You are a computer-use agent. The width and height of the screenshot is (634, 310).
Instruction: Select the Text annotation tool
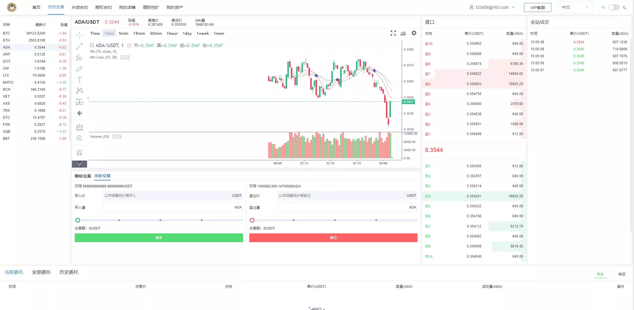79,80
